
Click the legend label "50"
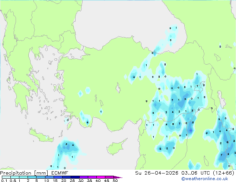(x=115, y=181)
